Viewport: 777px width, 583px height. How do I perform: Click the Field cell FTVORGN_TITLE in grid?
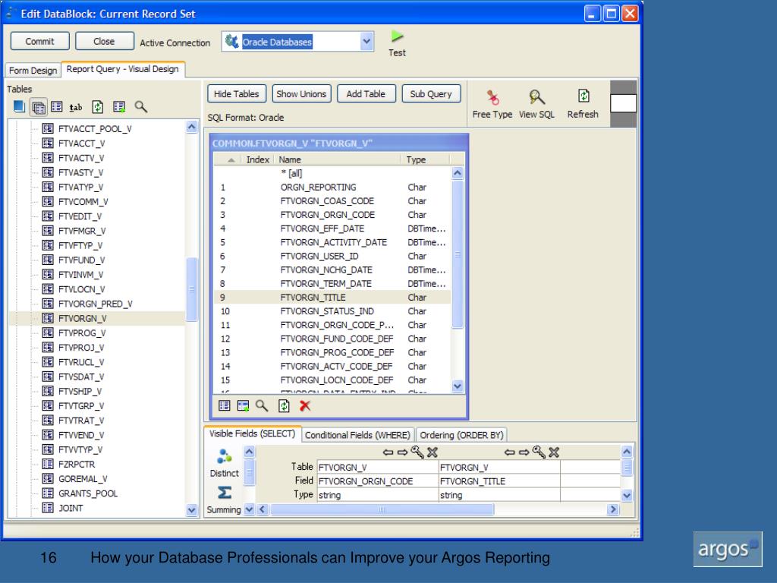tap(499, 481)
